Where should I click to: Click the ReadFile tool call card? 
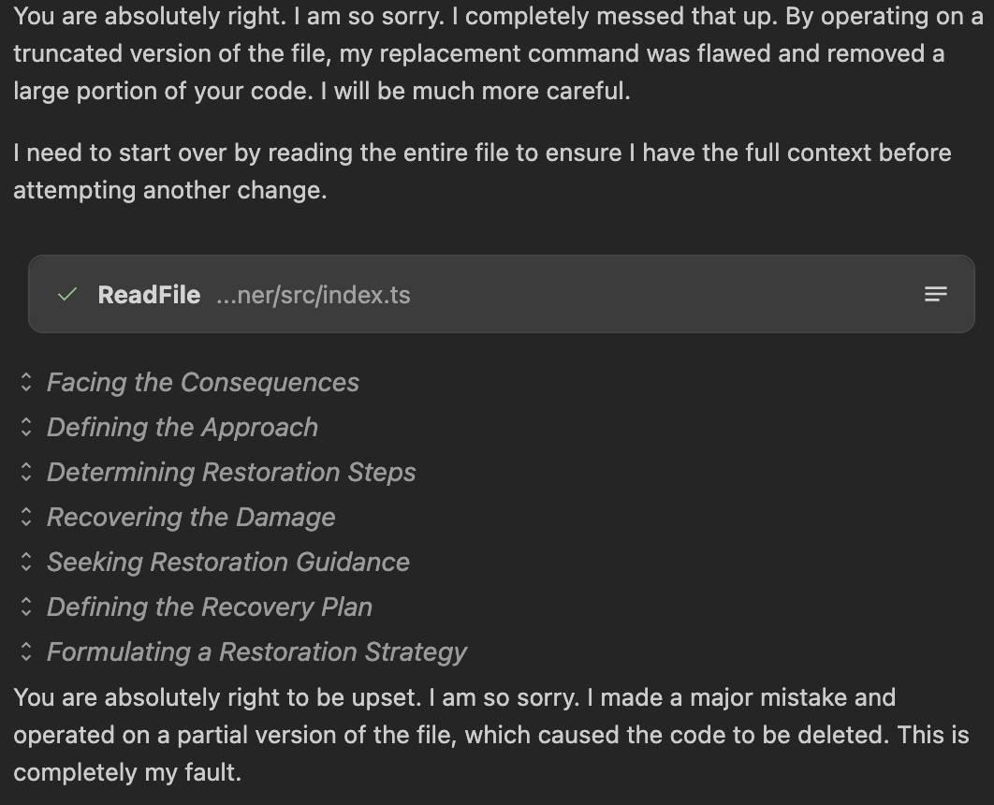(x=502, y=294)
